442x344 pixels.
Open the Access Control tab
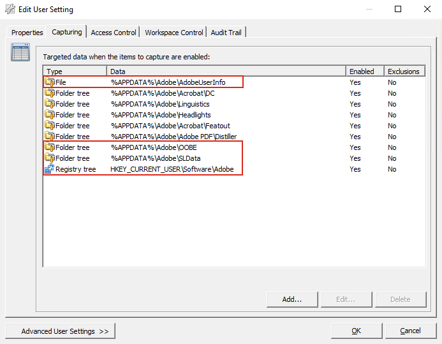click(x=114, y=33)
